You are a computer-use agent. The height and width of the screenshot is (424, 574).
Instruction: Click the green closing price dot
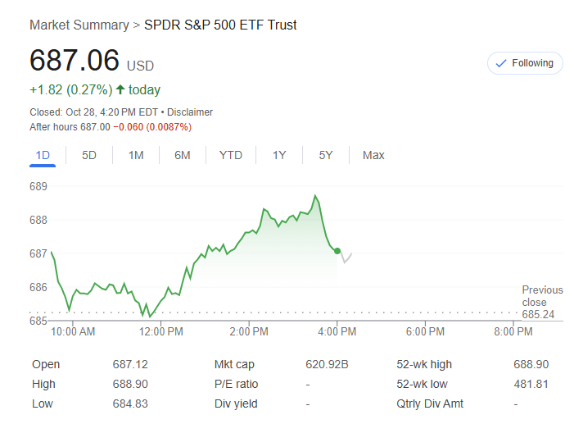click(x=337, y=251)
